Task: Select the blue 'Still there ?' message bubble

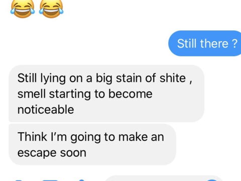Action: (204, 43)
